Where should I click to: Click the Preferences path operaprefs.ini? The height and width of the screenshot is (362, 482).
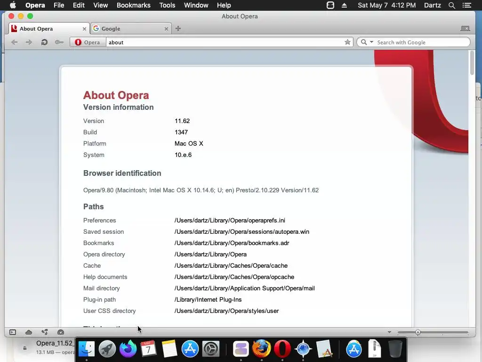(x=230, y=221)
